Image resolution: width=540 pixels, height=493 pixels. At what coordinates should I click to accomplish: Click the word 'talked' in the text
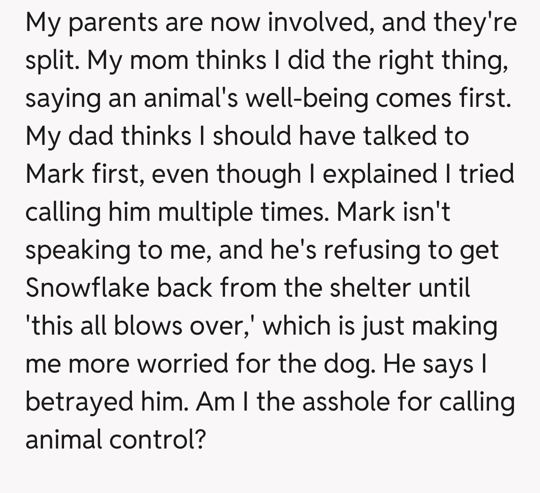pos(400,137)
